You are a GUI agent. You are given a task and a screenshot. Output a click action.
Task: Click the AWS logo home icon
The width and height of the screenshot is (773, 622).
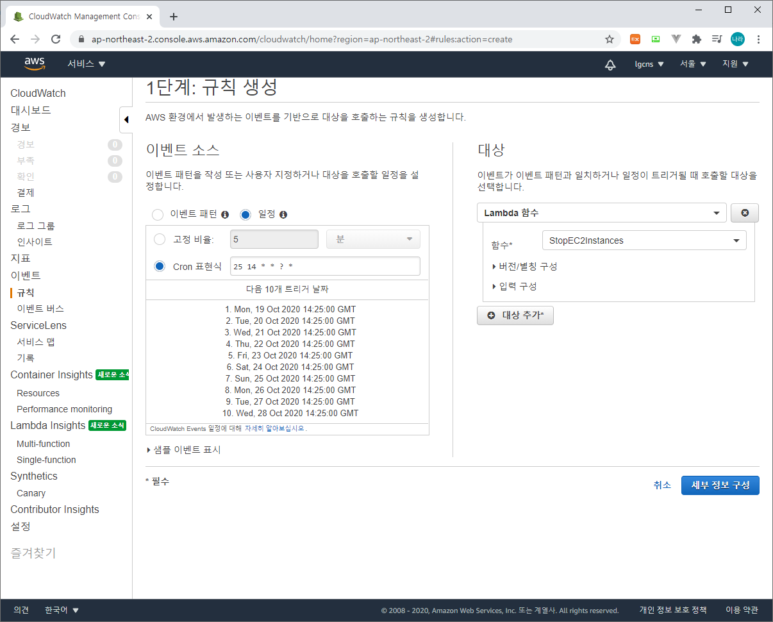pos(35,63)
